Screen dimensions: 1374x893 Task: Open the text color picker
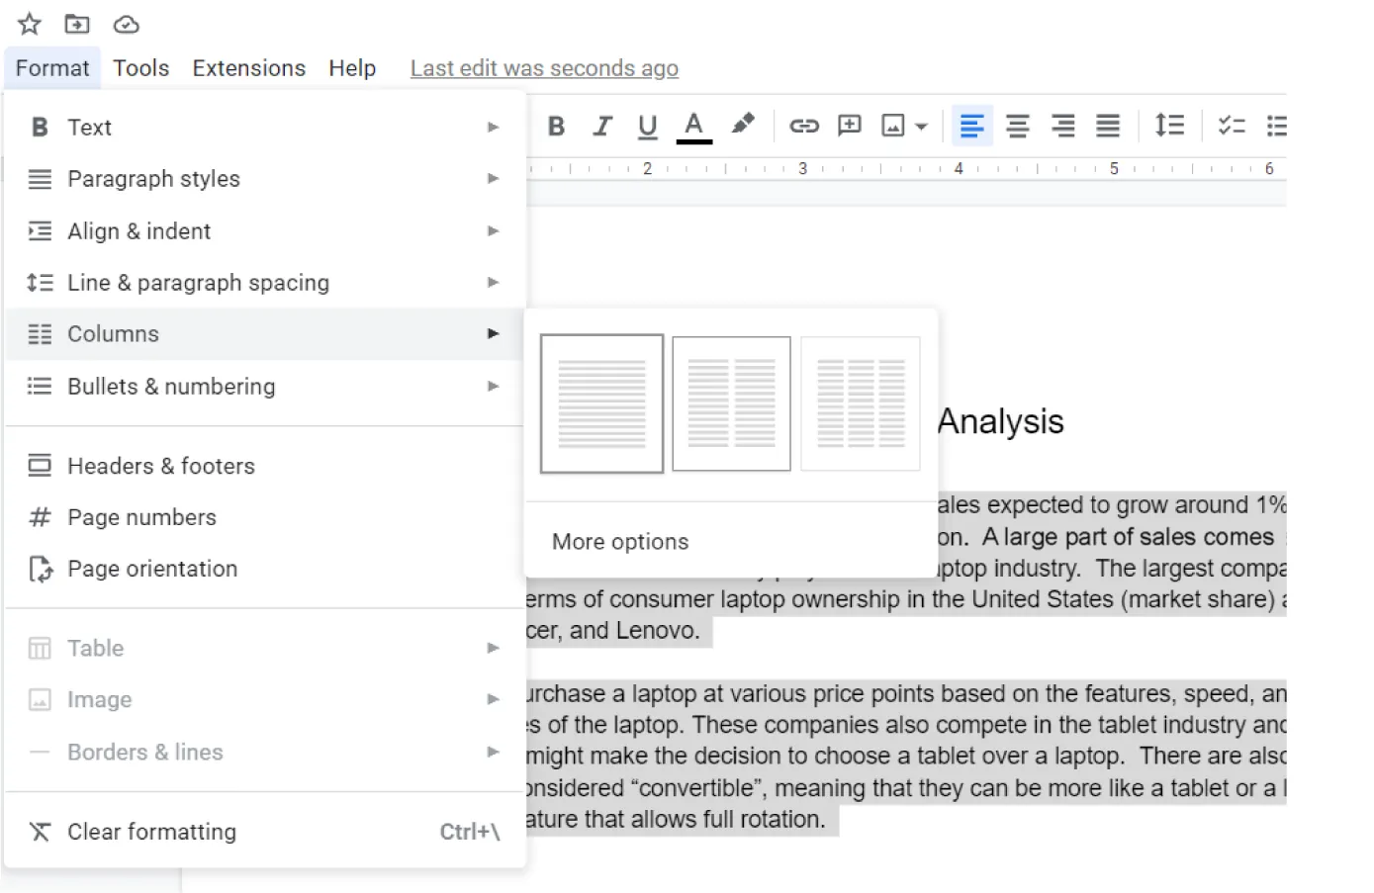pyautogui.click(x=693, y=126)
